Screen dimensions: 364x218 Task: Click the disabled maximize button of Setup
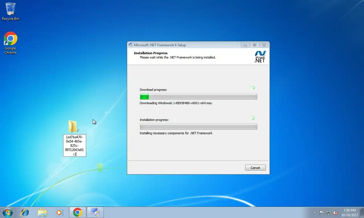tap(255, 45)
